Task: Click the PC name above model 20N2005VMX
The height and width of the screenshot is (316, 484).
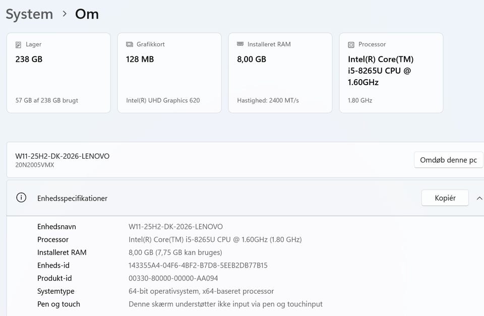Action: pyautogui.click(x=63, y=156)
